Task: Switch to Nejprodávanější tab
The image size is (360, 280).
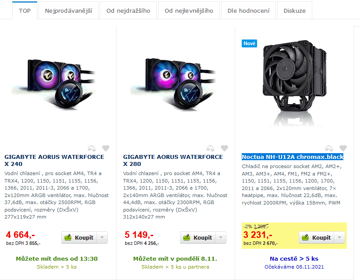Action: coord(68,11)
